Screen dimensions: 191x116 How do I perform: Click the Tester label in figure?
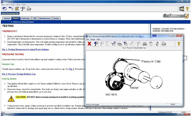[x=134, y=88]
